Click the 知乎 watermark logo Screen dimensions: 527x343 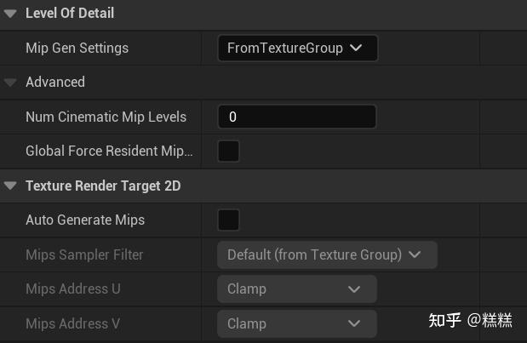click(444, 320)
